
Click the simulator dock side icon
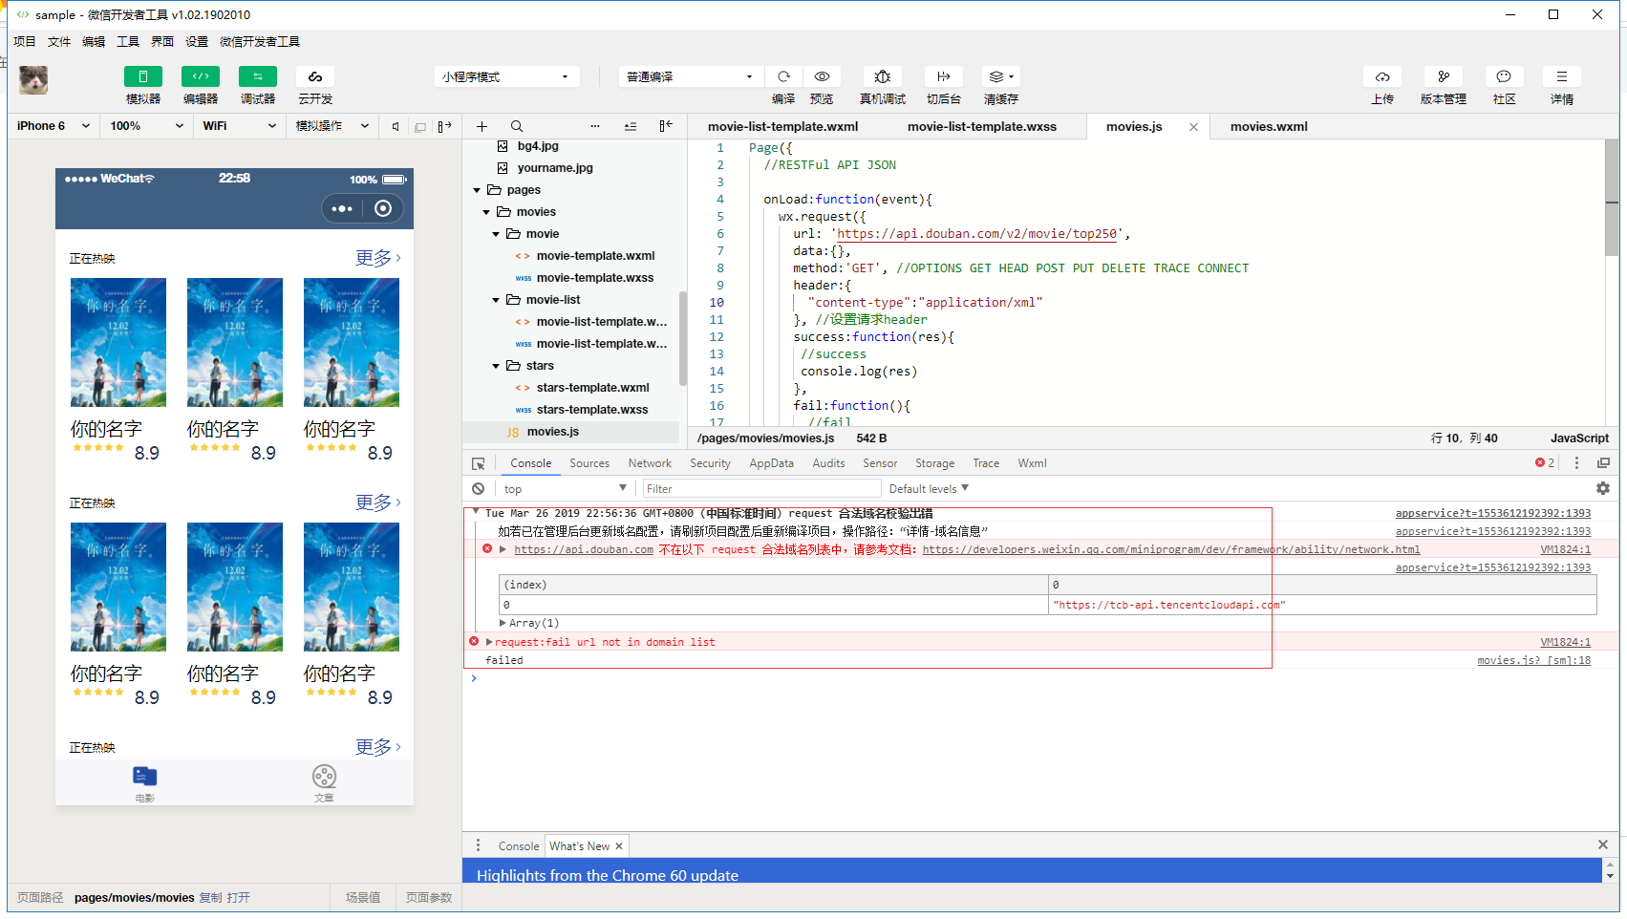445,126
